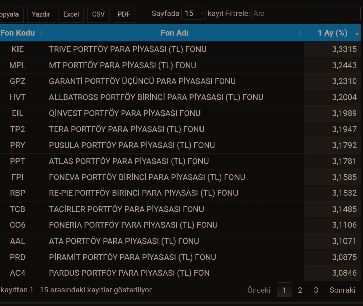This screenshot has width=363, height=306.
Task: Export table as CSV
Action: (98, 14)
